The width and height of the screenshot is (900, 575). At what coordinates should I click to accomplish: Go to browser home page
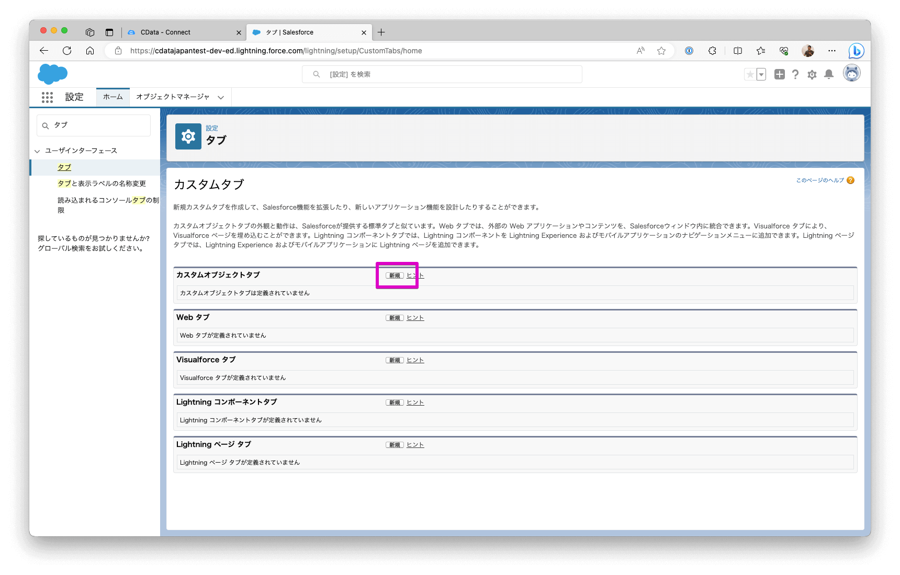point(90,51)
